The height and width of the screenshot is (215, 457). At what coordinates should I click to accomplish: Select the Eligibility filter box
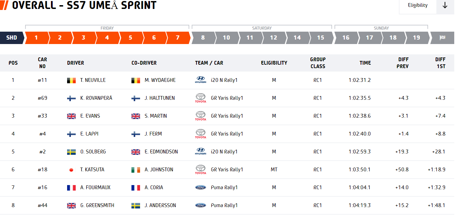(417, 6)
